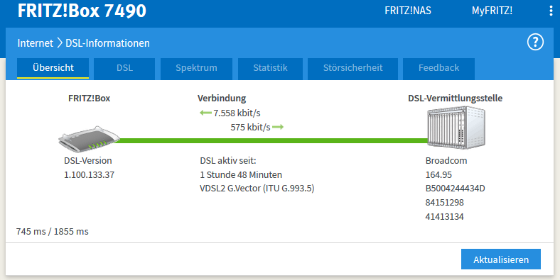Click the Internet breadcrumb link

pyautogui.click(x=35, y=43)
